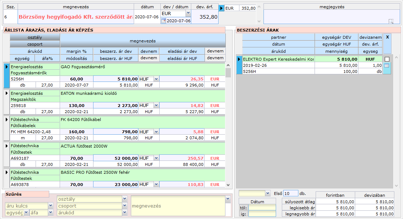This screenshot has height=219, width=403.
Task: Click the magnifier icon in megjegyzés field
Action: 391,21
